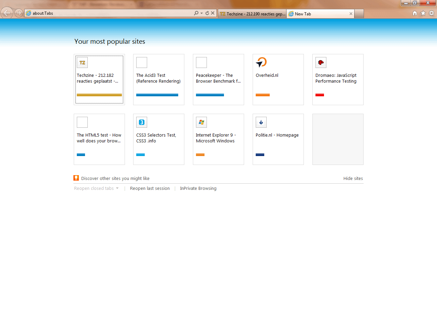437x336 pixels.
Task: Click the blank new-tab button
Action: click(359, 14)
